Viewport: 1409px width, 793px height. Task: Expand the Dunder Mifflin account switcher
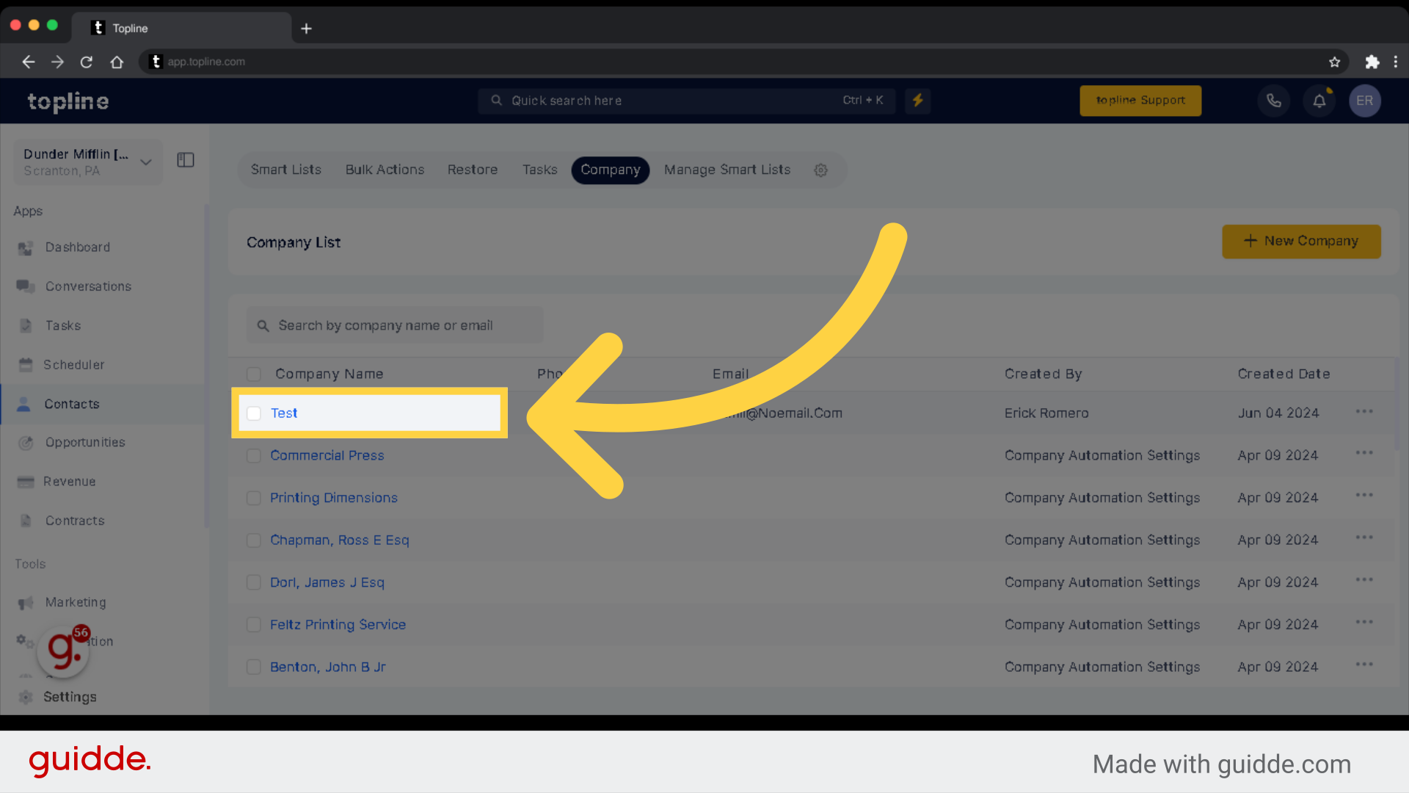click(88, 162)
